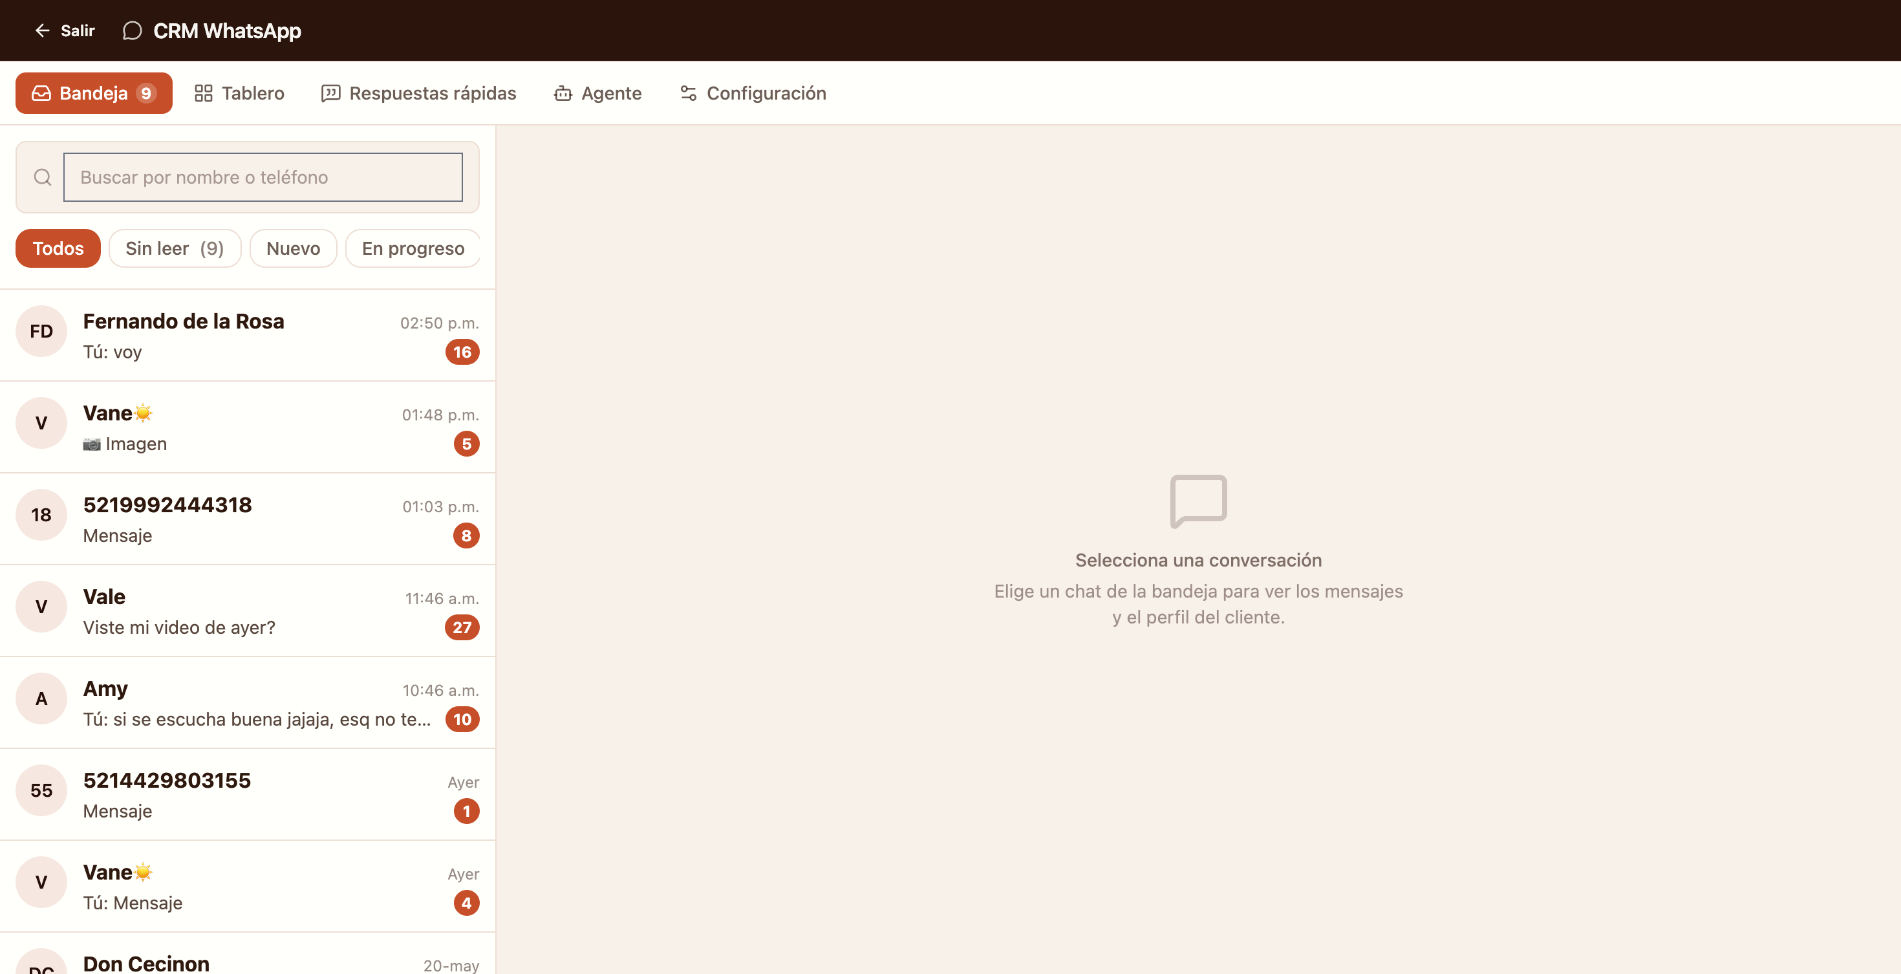Open Fernando de la Rosa conversation
Screen dimensions: 1901x974
tap(247, 336)
